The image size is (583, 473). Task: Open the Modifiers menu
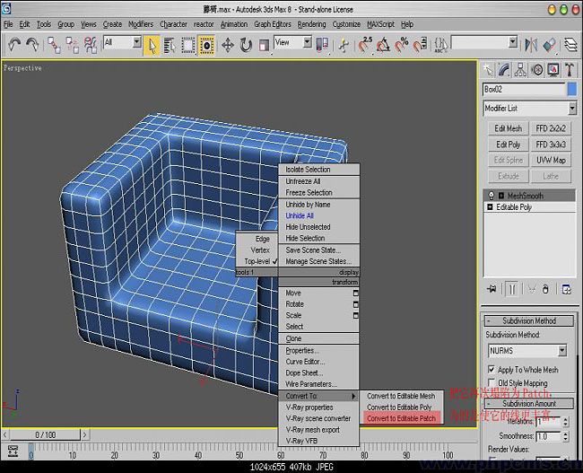[x=141, y=24]
